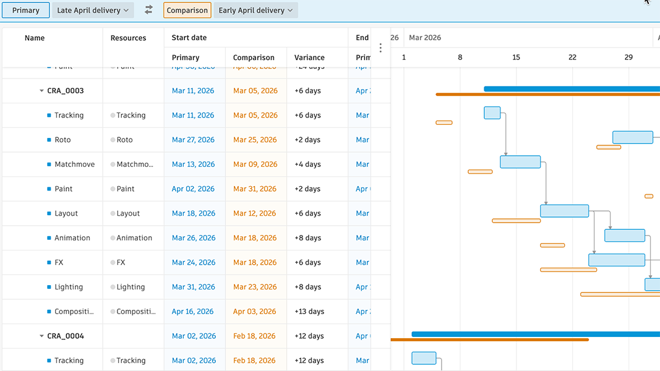Image resolution: width=660 pixels, height=371 pixels.
Task: Click the Name column header
Action: point(35,38)
